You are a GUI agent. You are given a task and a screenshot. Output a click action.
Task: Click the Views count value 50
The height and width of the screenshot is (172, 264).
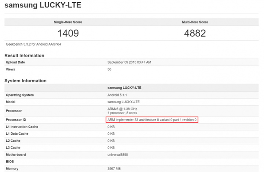pyautogui.click(x=109, y=69)
